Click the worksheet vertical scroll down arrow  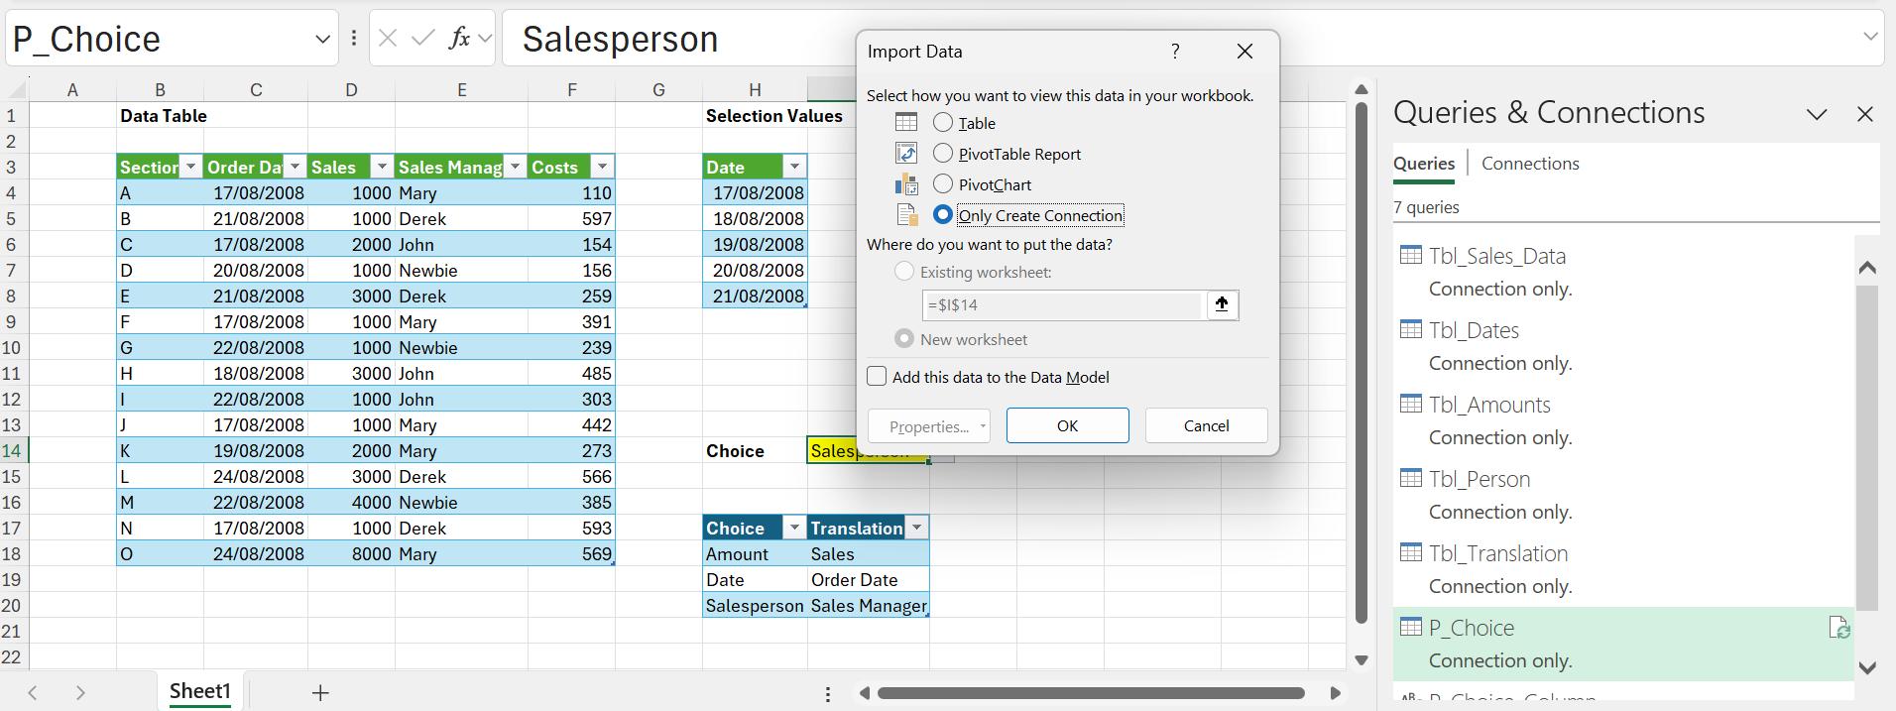click(1362, 659)
